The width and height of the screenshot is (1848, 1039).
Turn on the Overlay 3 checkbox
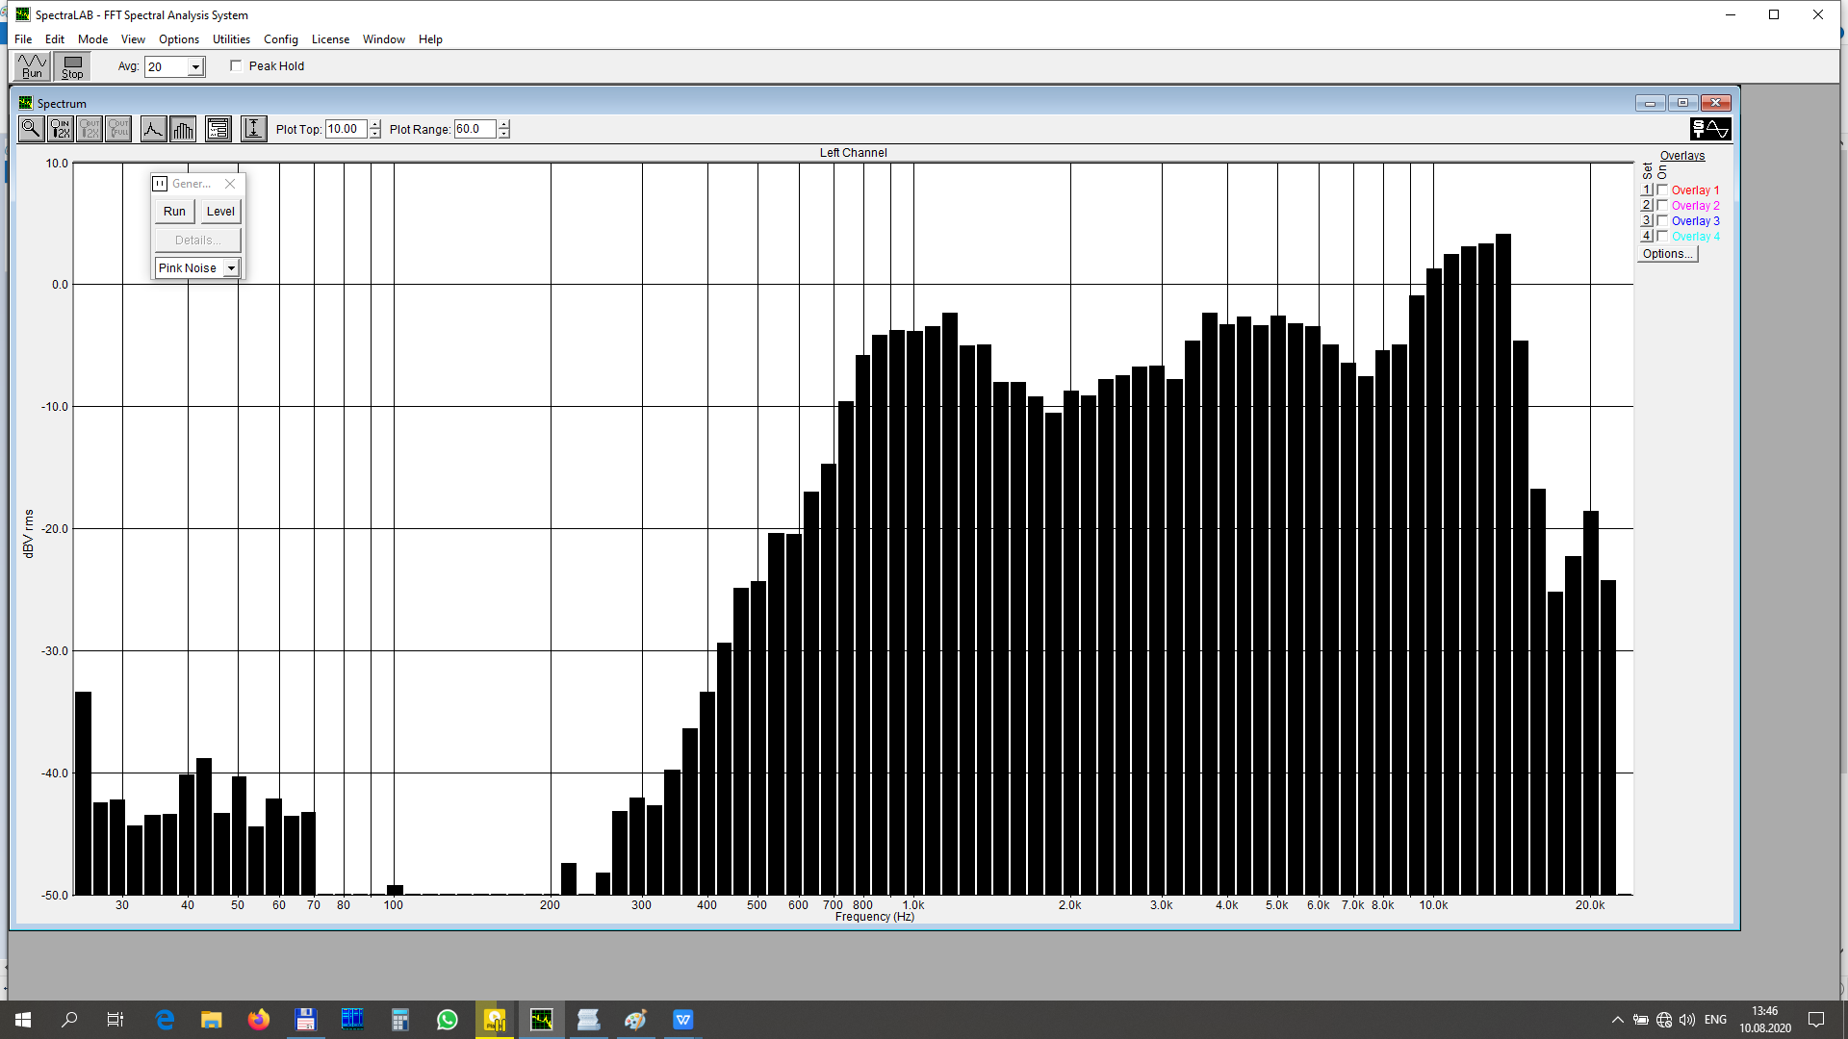[1662, 221]
